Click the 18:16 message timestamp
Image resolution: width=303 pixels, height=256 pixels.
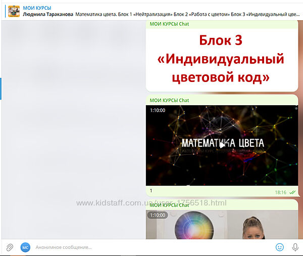pyautogui.click(x=280, y=192)
